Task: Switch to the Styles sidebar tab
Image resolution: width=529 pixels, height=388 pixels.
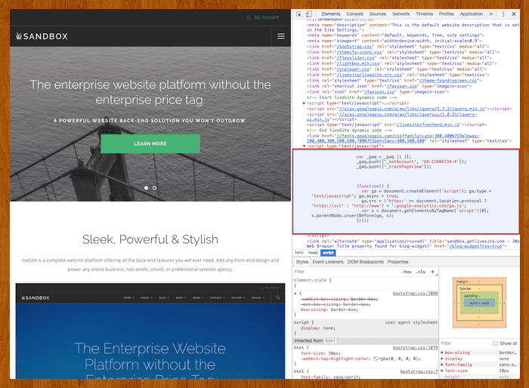Action: click(302, 262)
